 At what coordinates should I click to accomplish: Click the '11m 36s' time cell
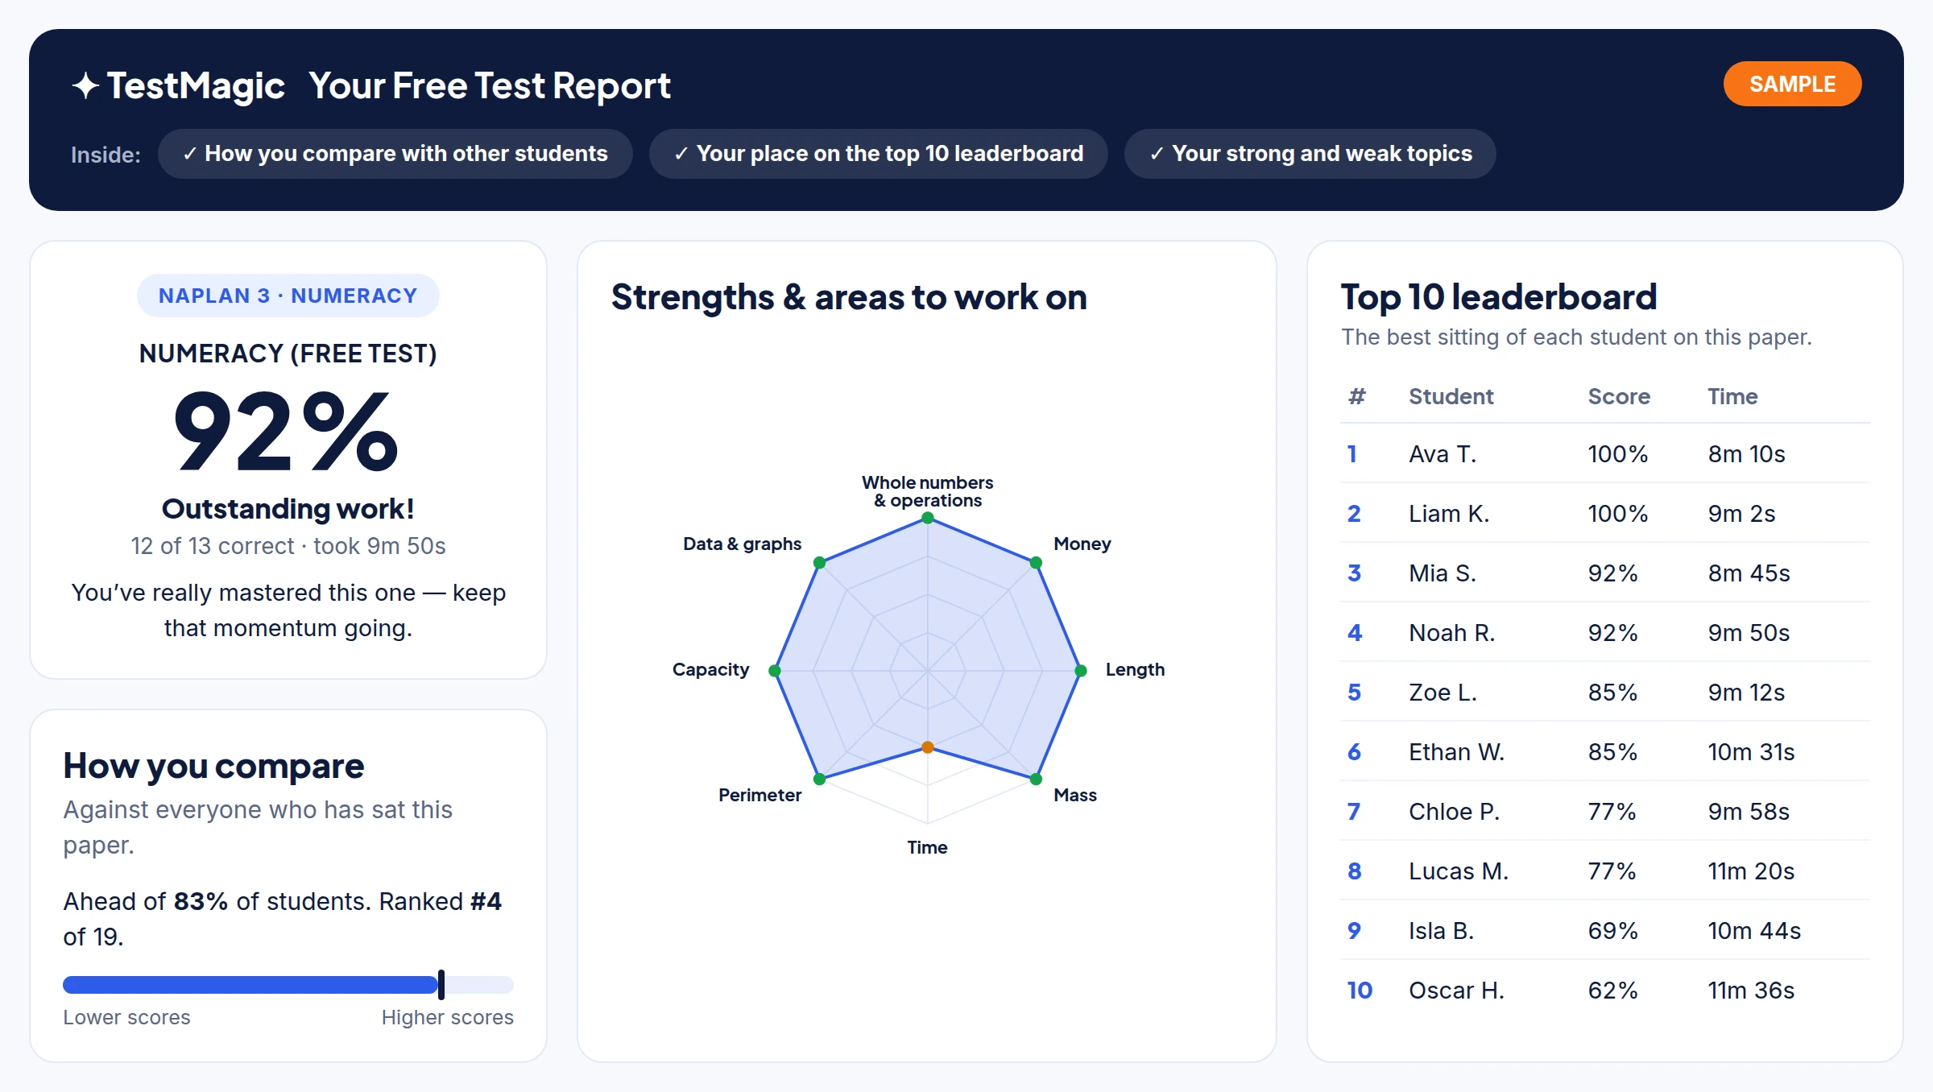coord(1751,990)
